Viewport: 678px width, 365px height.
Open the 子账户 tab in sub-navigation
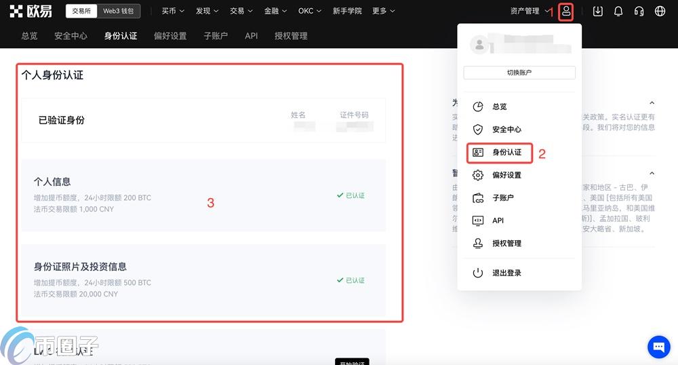pos(216,36)
